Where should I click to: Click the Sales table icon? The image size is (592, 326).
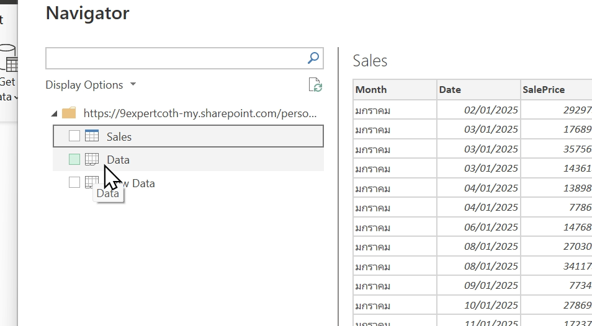click(92, 136)
